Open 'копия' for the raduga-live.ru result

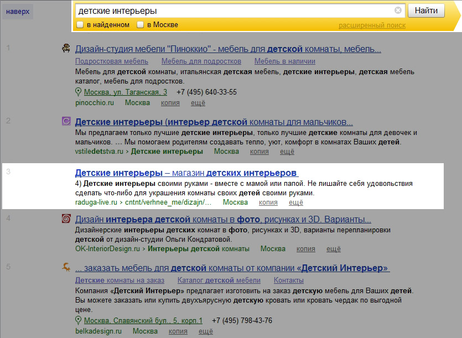pyautogui.click(x=268, y=202)
